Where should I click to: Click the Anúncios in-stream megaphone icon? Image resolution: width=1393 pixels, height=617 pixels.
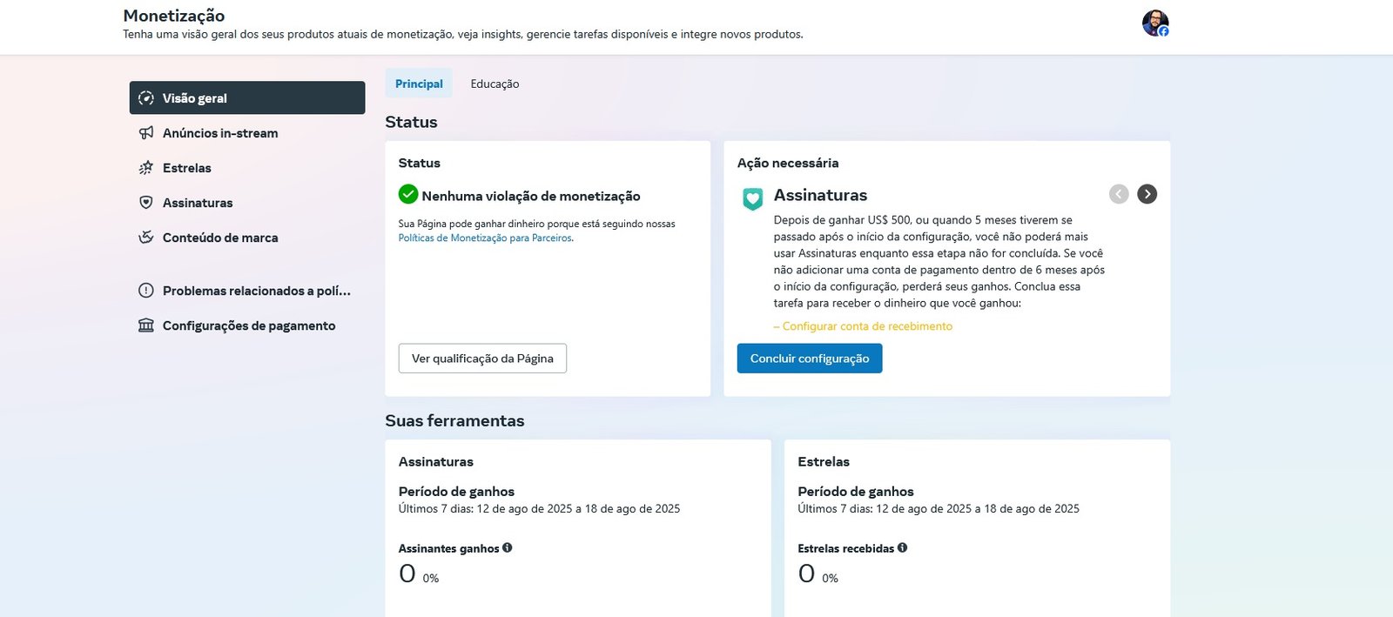pyautogui.click(x=146, y=133)
